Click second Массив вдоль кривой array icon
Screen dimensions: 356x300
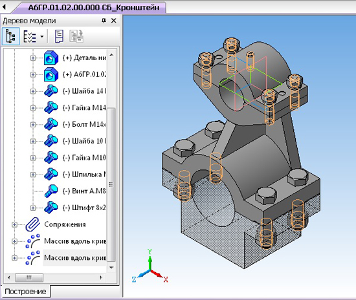(33, 258)
